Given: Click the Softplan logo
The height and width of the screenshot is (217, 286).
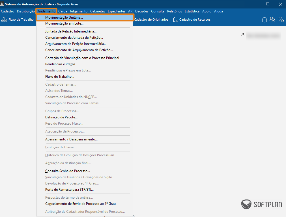Looking at the screenshot, I should click(261, 204).
